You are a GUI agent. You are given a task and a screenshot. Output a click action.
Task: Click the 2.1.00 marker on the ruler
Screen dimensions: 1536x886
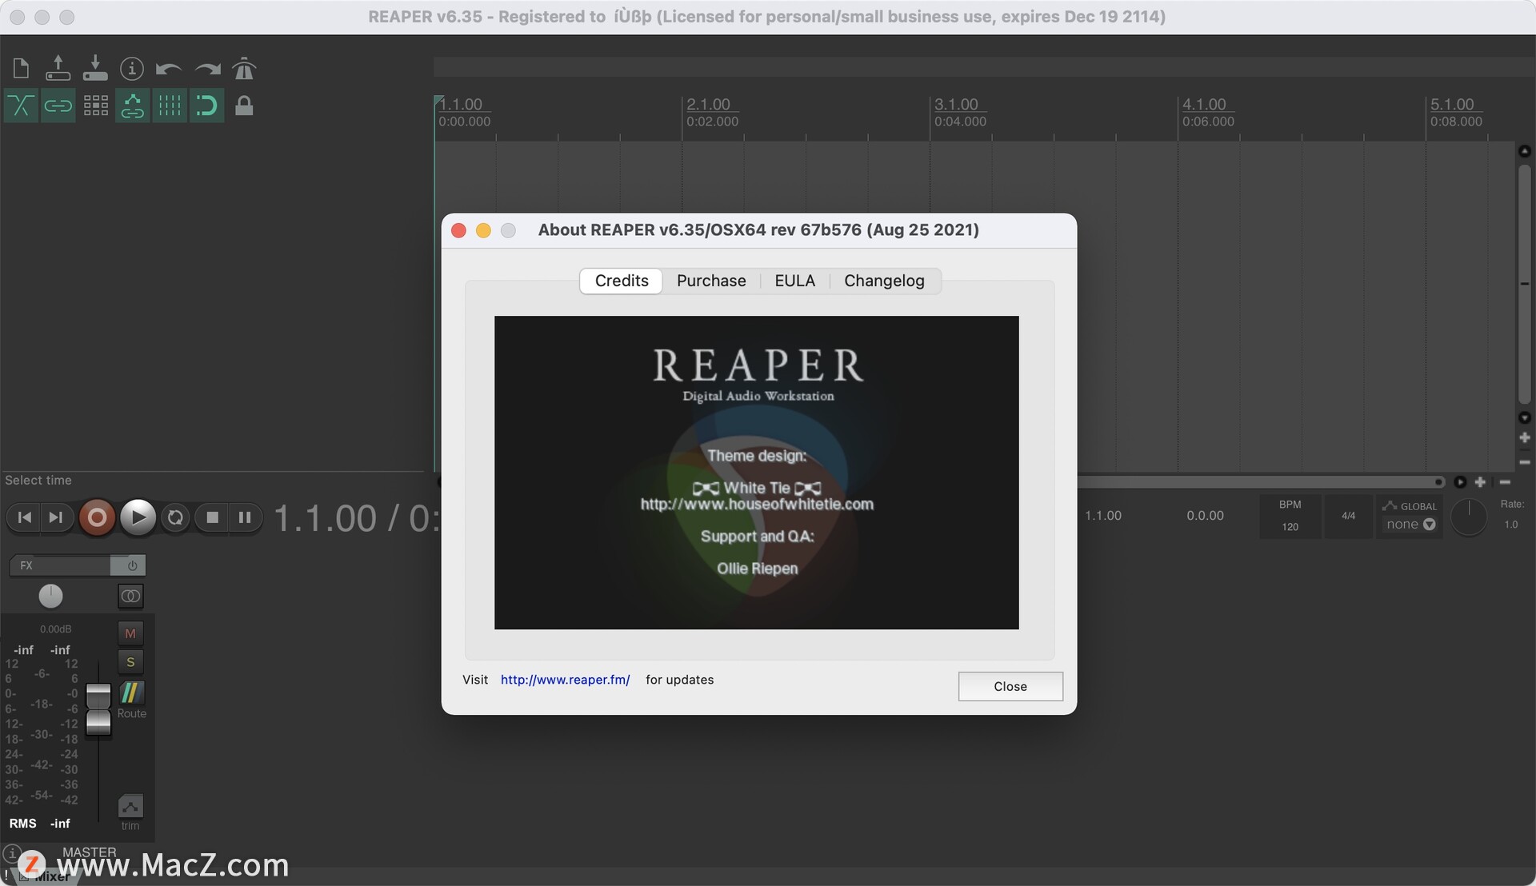[709, 105]
